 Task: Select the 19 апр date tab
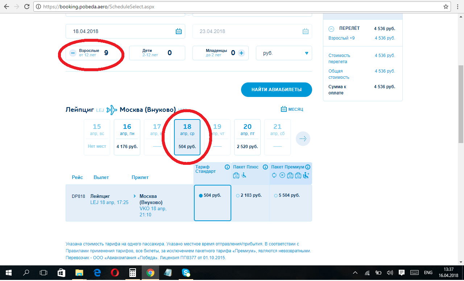217,137
